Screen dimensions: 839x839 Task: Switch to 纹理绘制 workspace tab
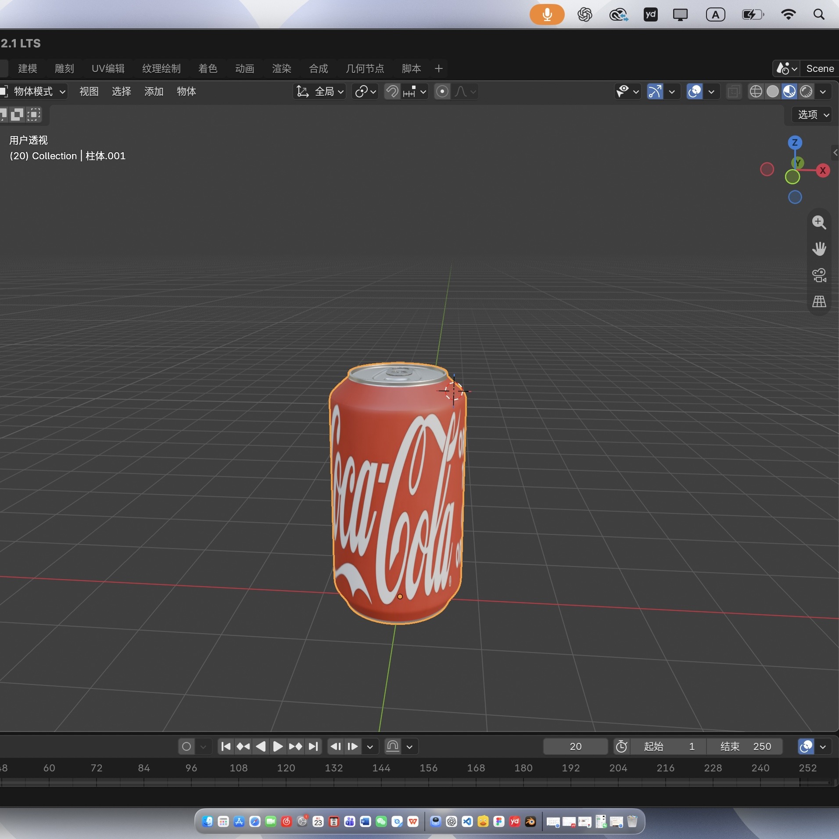pyautogui.click(x=161, y=68)
